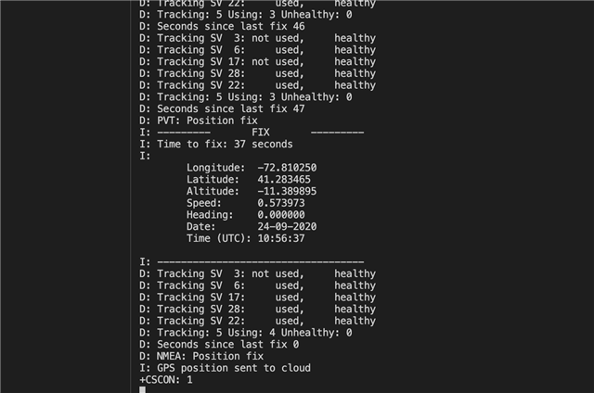
Task: Click the 'GPS position sent to cloud' line
Action: [x=225, y=368]
